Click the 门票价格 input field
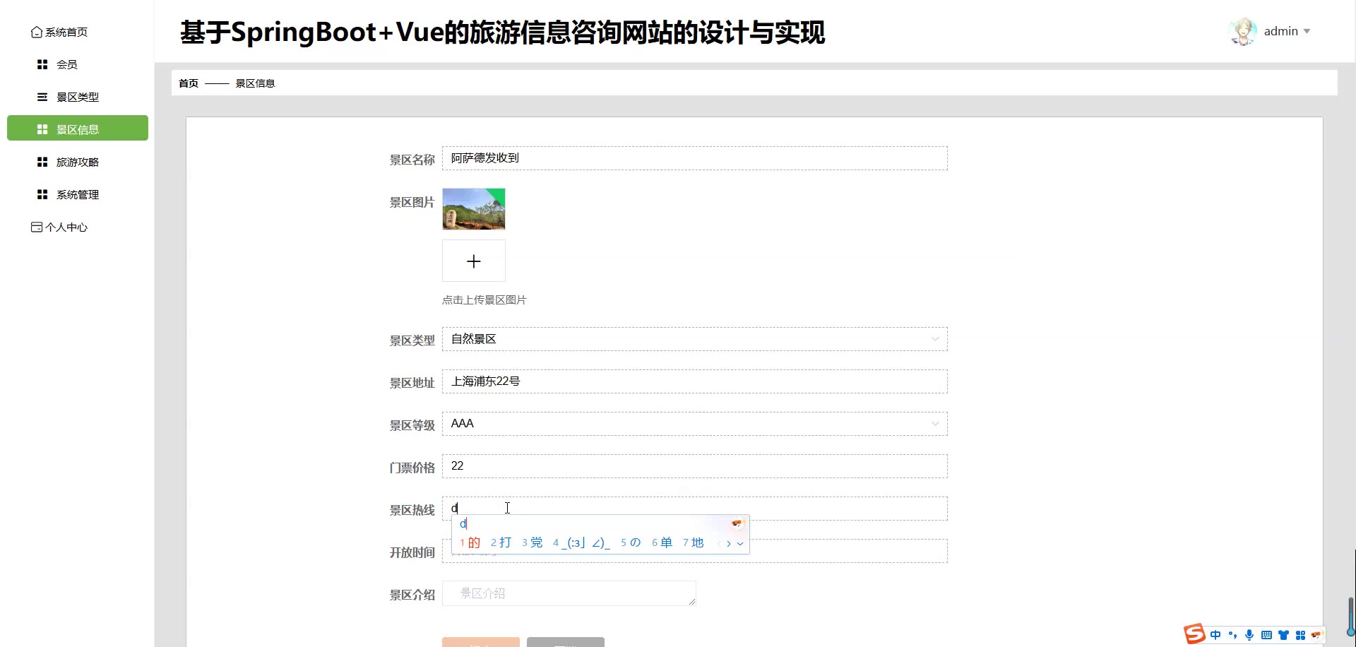The height and width of the screenshot is (647, 1356). click(695, 466)
